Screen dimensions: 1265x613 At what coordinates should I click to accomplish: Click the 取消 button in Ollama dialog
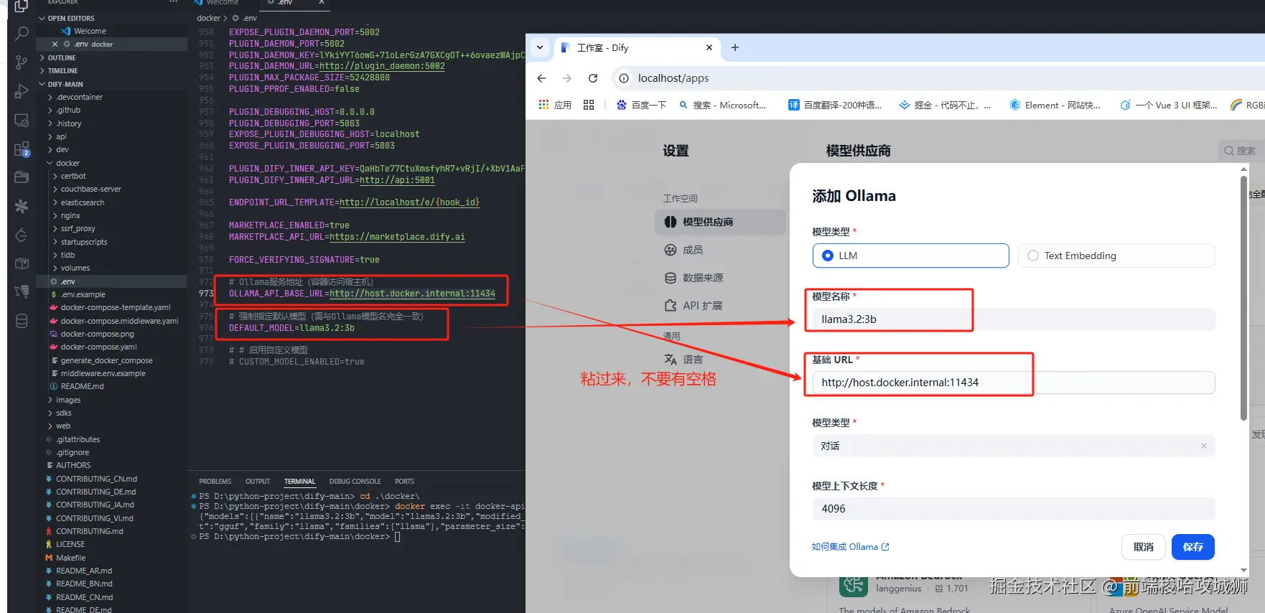1143,547
